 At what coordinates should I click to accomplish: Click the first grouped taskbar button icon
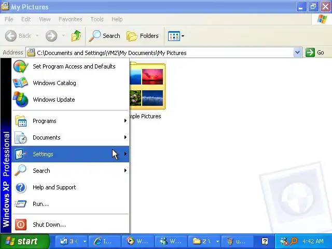[x=63, y=241]
